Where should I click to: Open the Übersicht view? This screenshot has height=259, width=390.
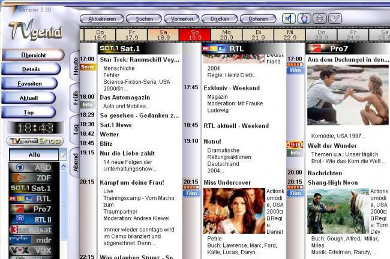(34, 55)
